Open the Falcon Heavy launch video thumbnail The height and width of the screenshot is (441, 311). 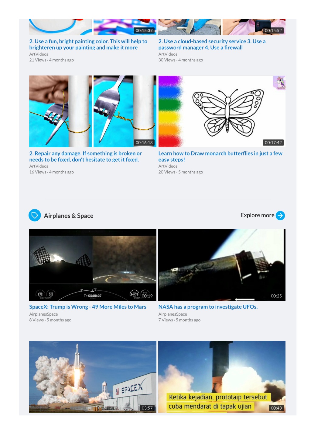pyautogui.click(x=93, y=377)
